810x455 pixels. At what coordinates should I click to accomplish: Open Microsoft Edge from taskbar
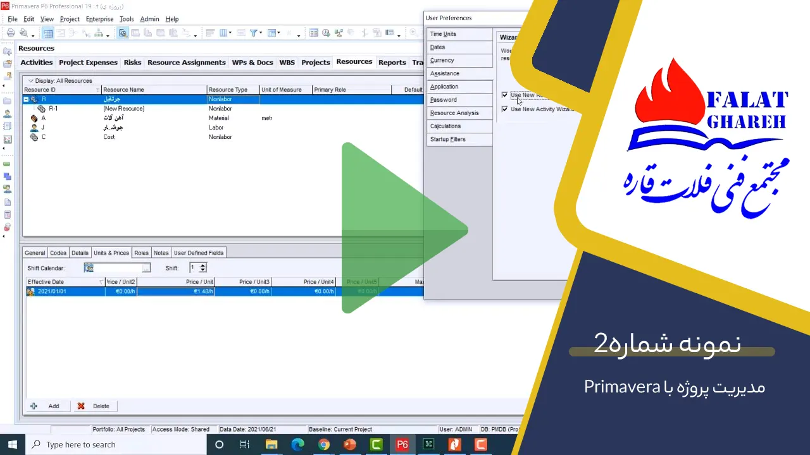(298, 444)
